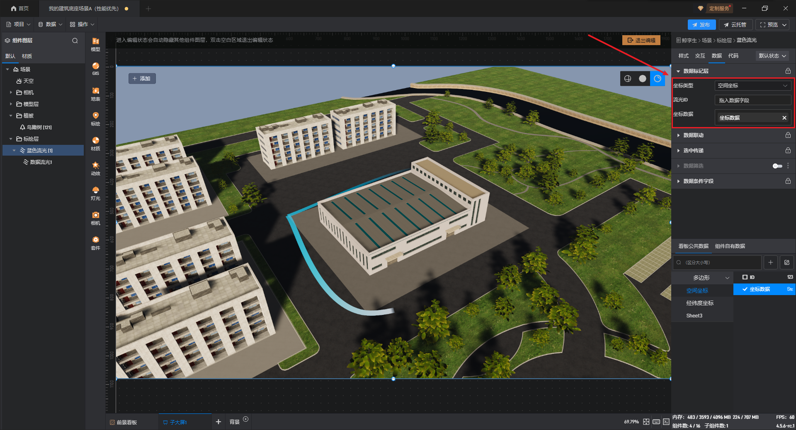Add a background with the circled plus icon
Viewport: 796px width, 430px height.
coord(246,419)
